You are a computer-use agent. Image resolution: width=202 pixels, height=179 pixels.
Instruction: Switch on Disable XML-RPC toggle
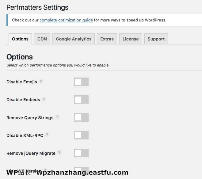[x=81, y=135]
